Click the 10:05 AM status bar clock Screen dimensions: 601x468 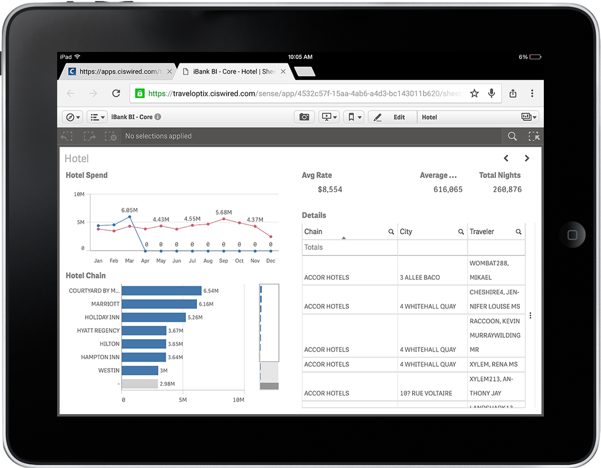click(300, 57)
